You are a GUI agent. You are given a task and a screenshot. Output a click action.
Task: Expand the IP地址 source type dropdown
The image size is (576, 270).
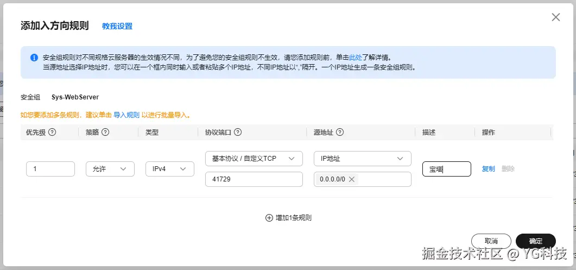click(362, 158)
